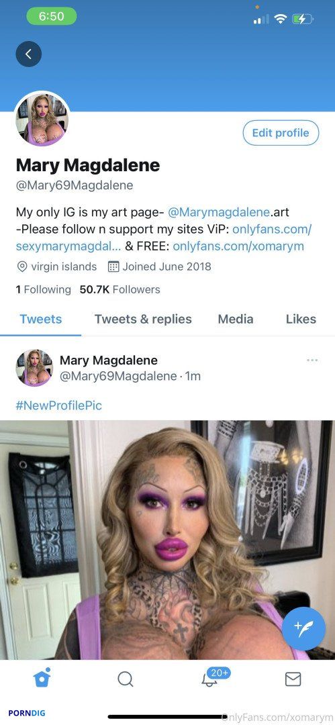The image size is (335, 725).
Task: Open the Search magnifier icon
Action: (126, 679)
